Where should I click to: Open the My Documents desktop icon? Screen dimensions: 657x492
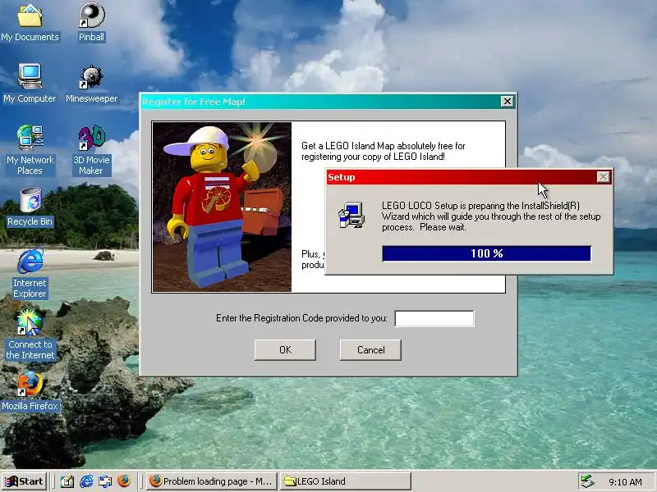tap(30, 22)
